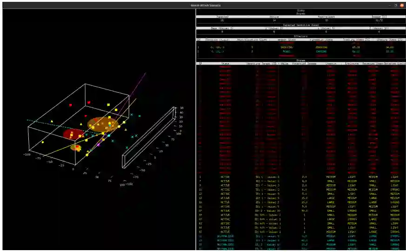Click the large orange impact zone ellipse
Screen dimensions: 406x252
click(x=102, y=124)
